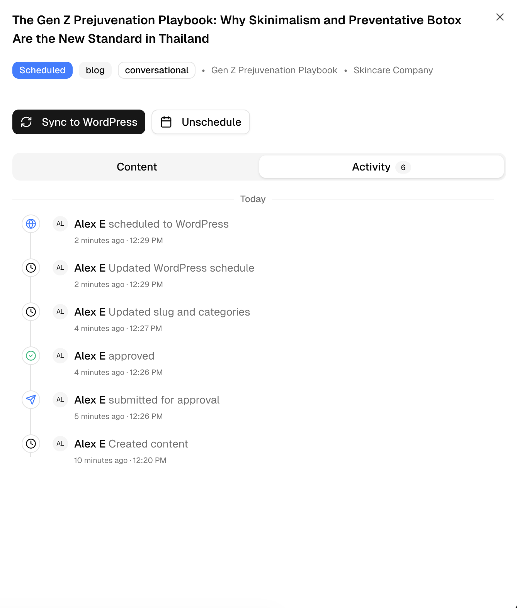This screenshot has width=517, height=608.
Task: Switch to the Content tab
Action: (x=136, y=167)
